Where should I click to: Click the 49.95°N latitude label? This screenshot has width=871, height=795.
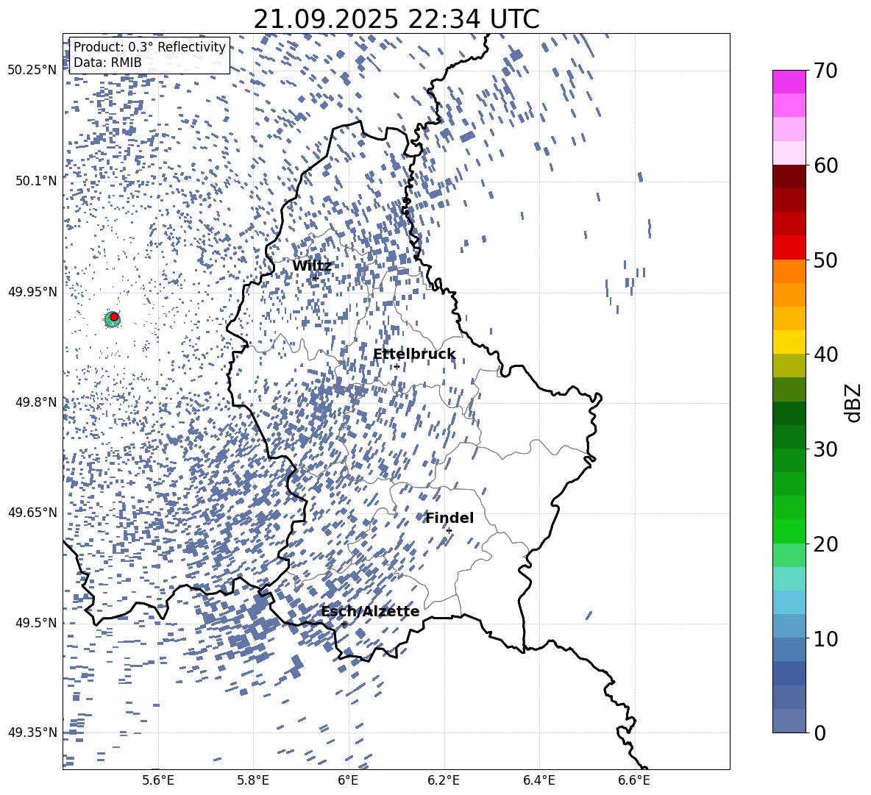(x=32, y=292)
